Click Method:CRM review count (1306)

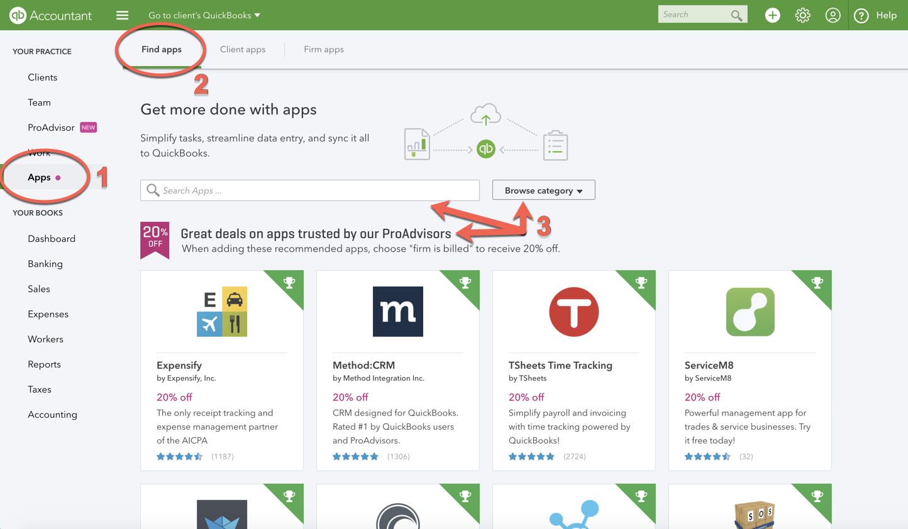coord(398,457)
